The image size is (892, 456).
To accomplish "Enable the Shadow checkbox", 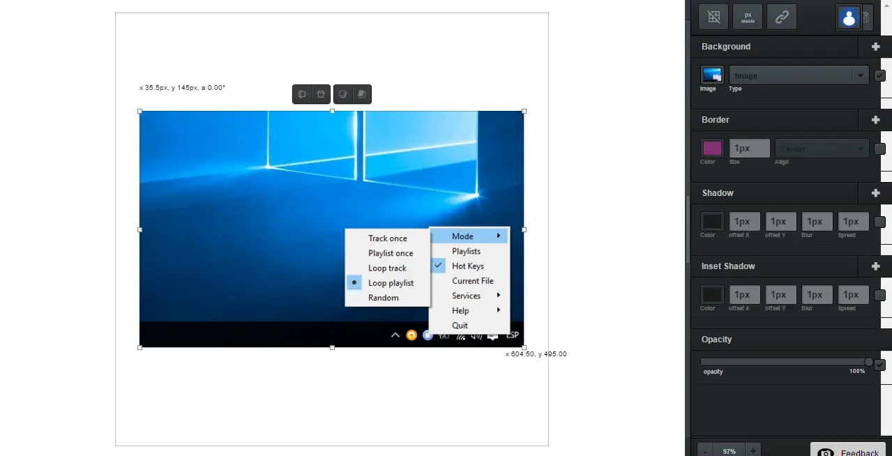I will click(880, 222).
